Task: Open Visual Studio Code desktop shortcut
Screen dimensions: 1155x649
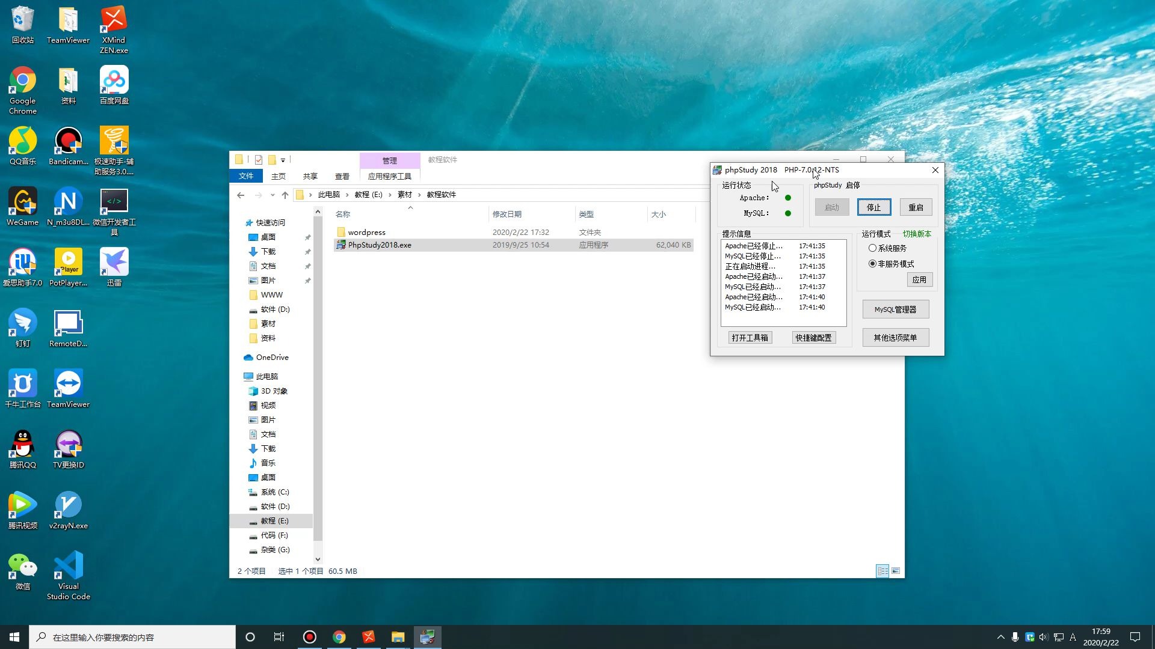Action: pyautogui.click(x=68, y=576)
